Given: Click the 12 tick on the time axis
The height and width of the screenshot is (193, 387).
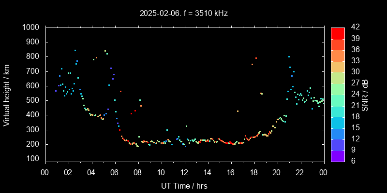Looking at the screenshot, I should [184, 172].
